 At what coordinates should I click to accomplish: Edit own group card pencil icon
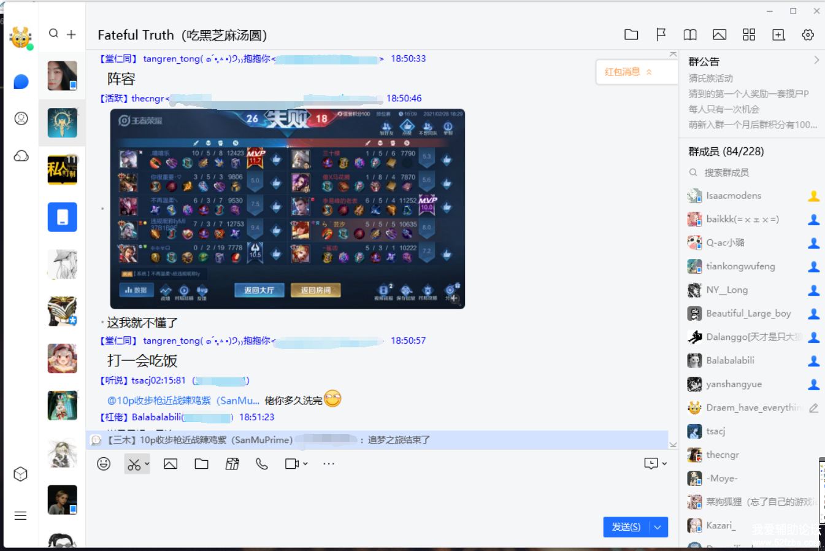coord(813,408)
